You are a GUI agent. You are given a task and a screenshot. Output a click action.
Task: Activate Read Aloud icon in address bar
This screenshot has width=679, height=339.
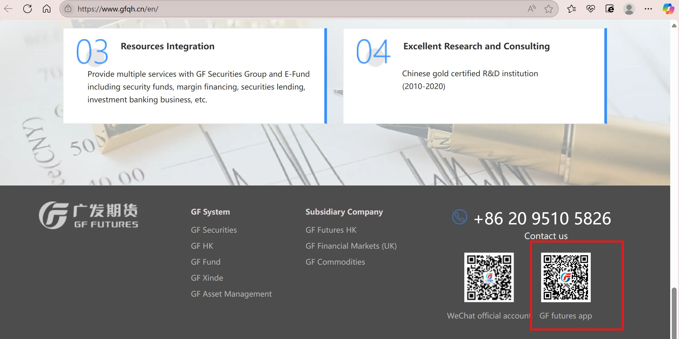532,9
